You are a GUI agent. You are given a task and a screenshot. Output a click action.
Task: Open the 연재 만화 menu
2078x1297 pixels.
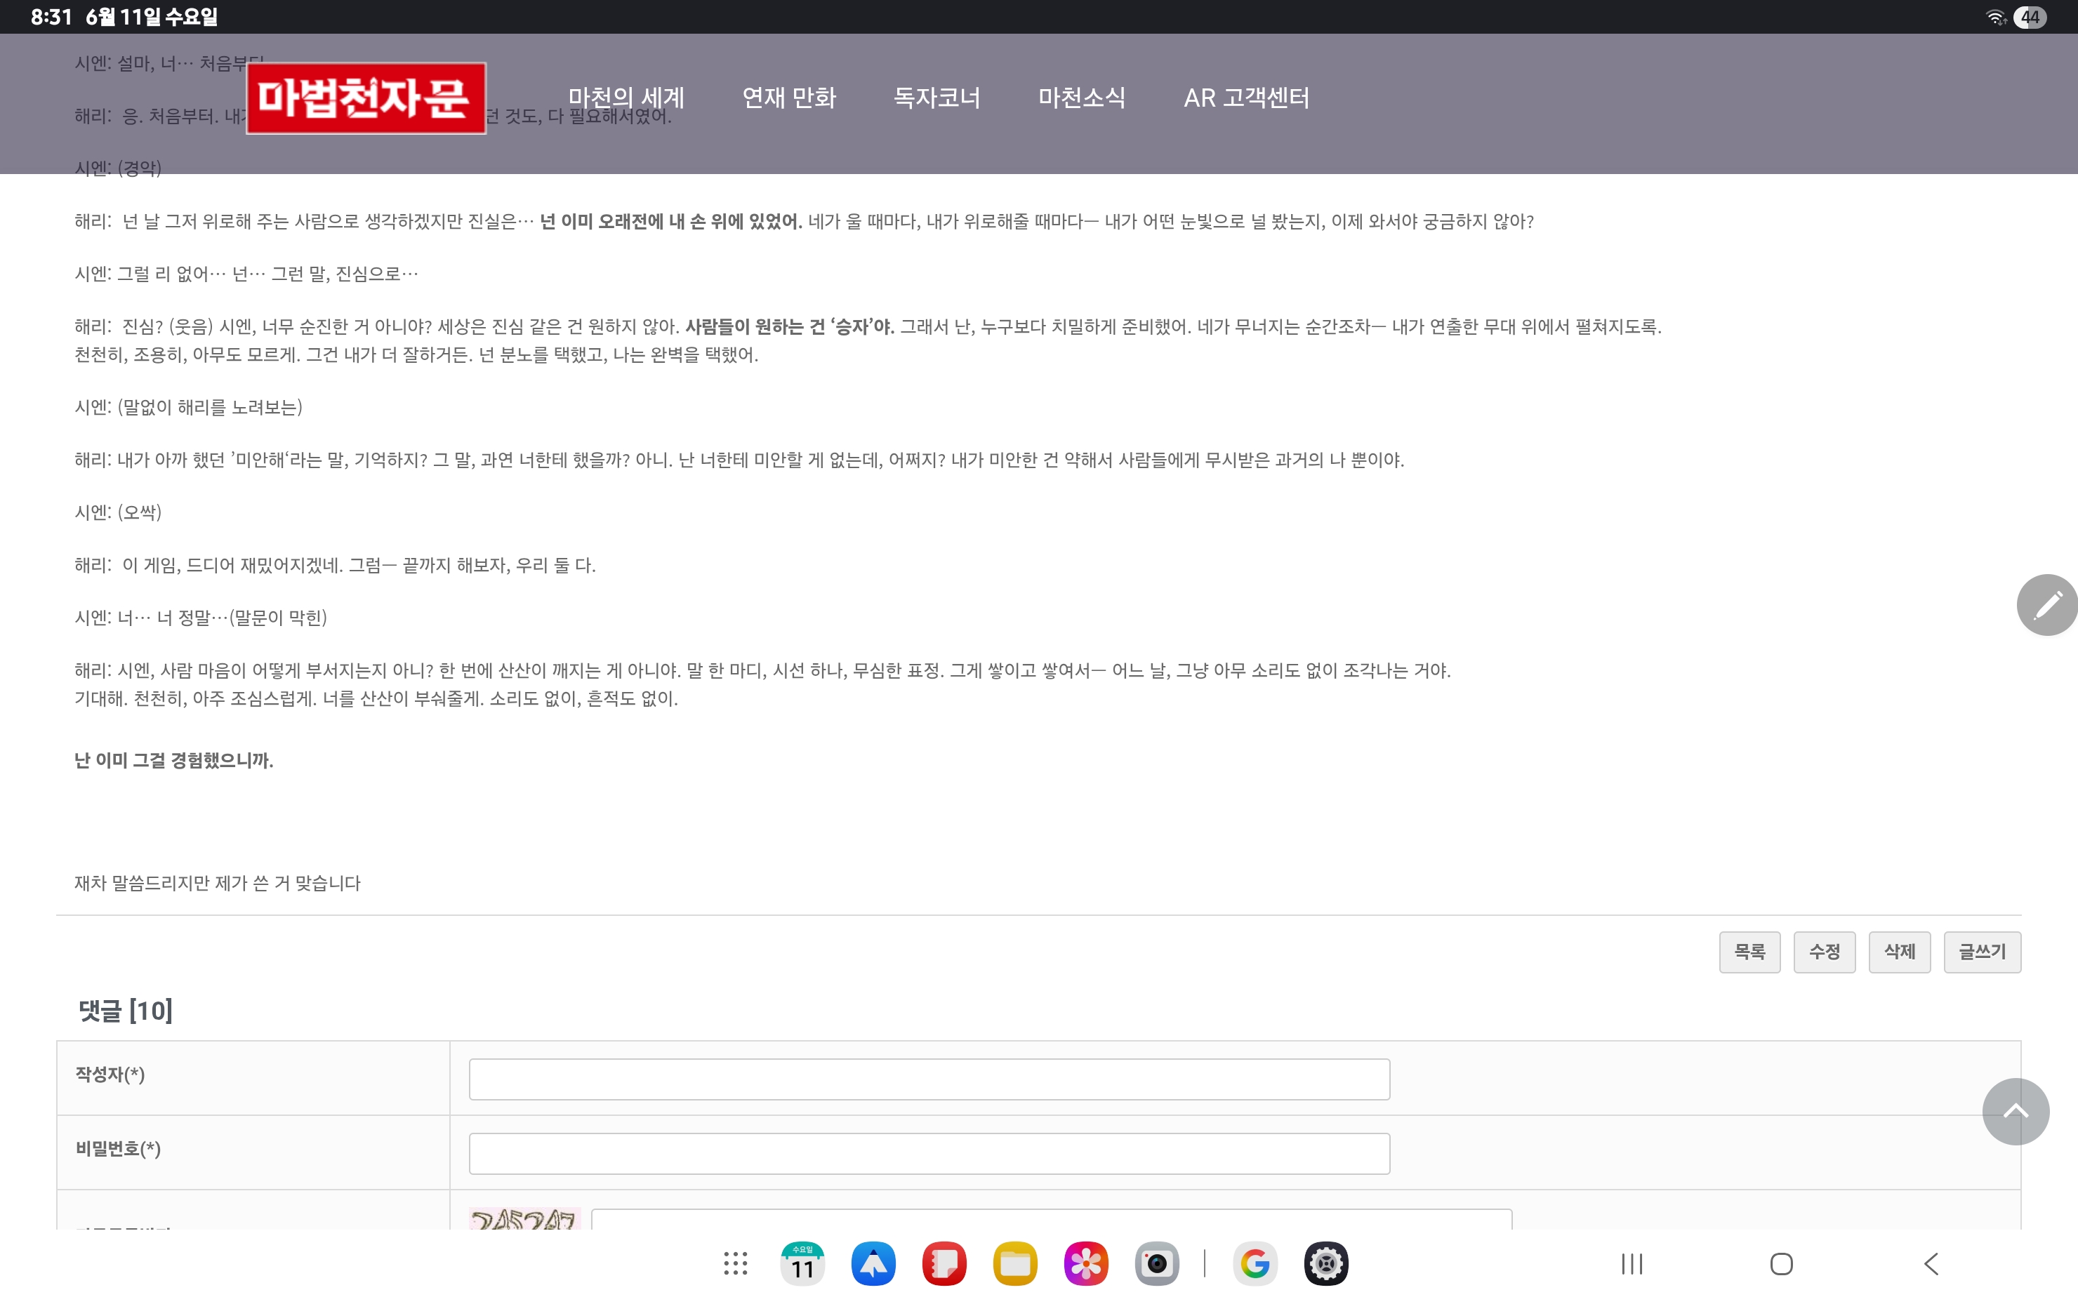coord(788,98)
